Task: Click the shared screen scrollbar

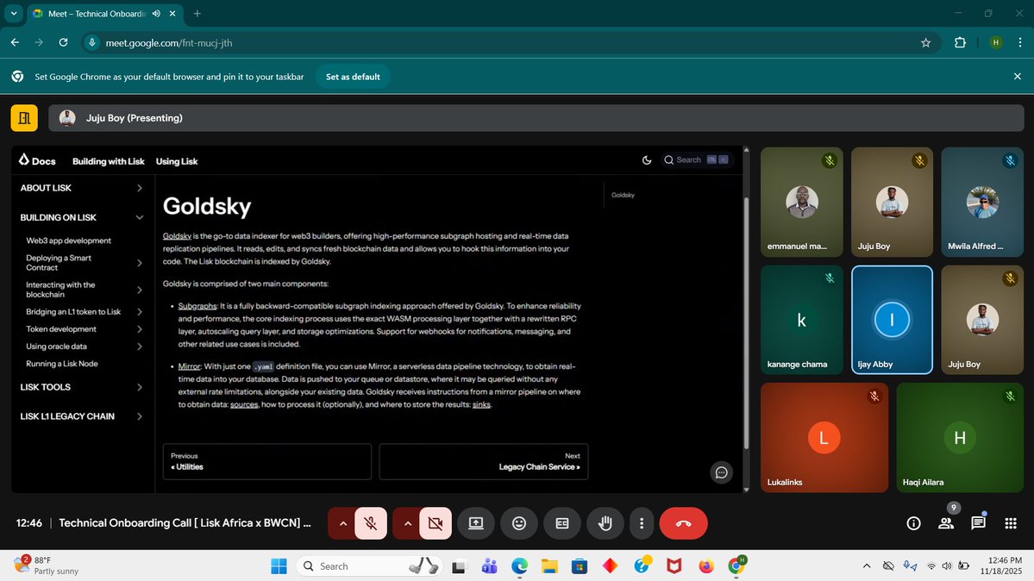Action: coord(746,323)
